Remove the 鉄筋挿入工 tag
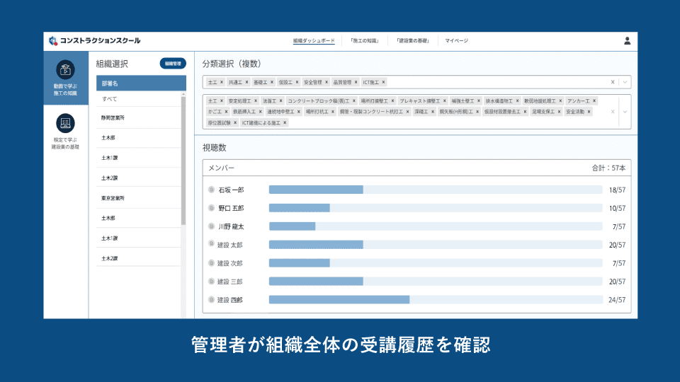 coord(260,112)
